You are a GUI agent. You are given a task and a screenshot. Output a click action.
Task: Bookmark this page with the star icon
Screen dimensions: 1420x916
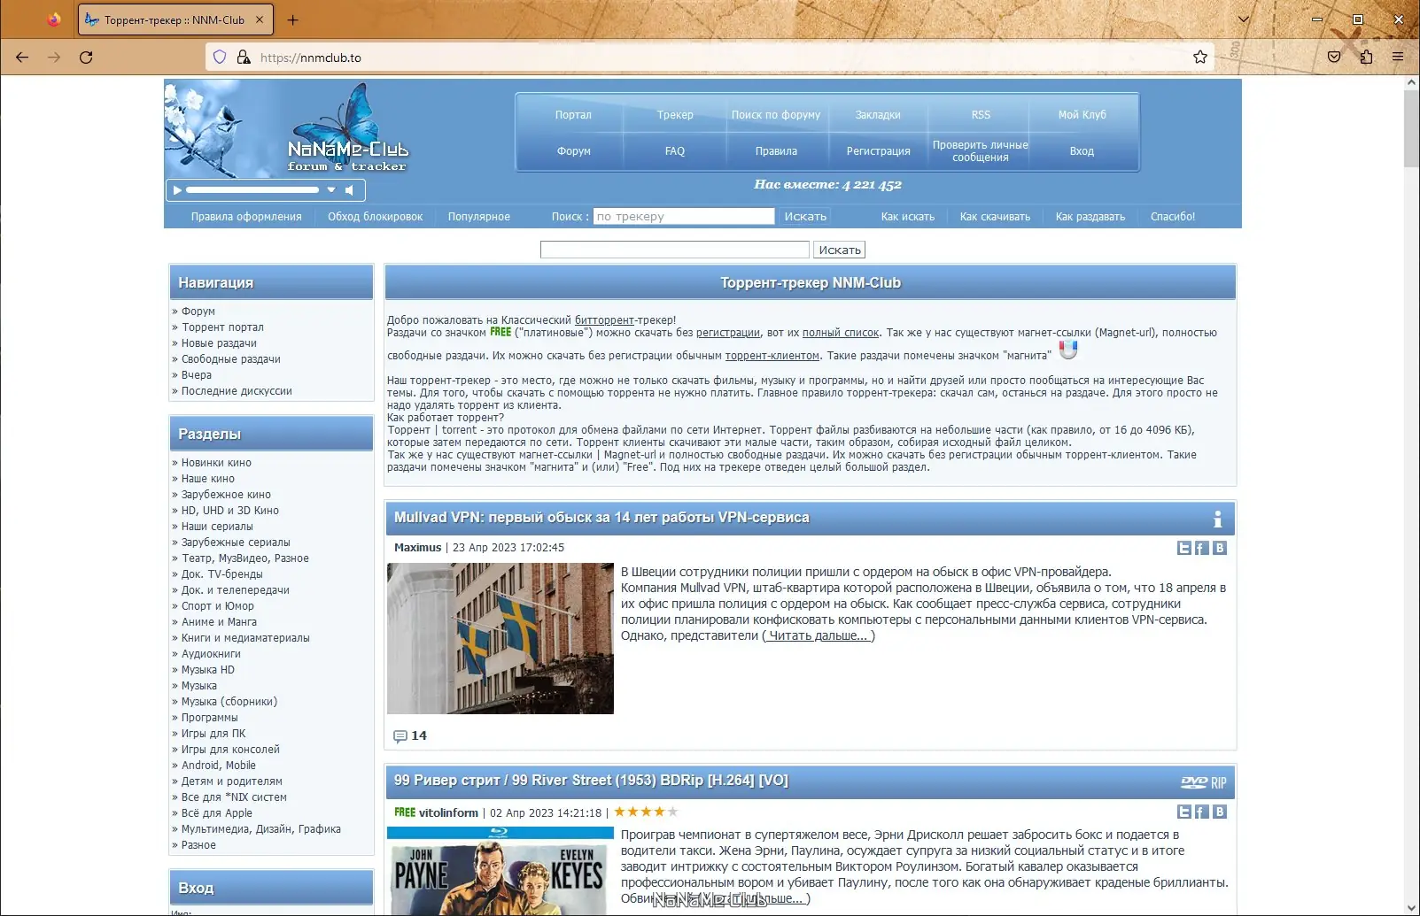[1200, 58]
